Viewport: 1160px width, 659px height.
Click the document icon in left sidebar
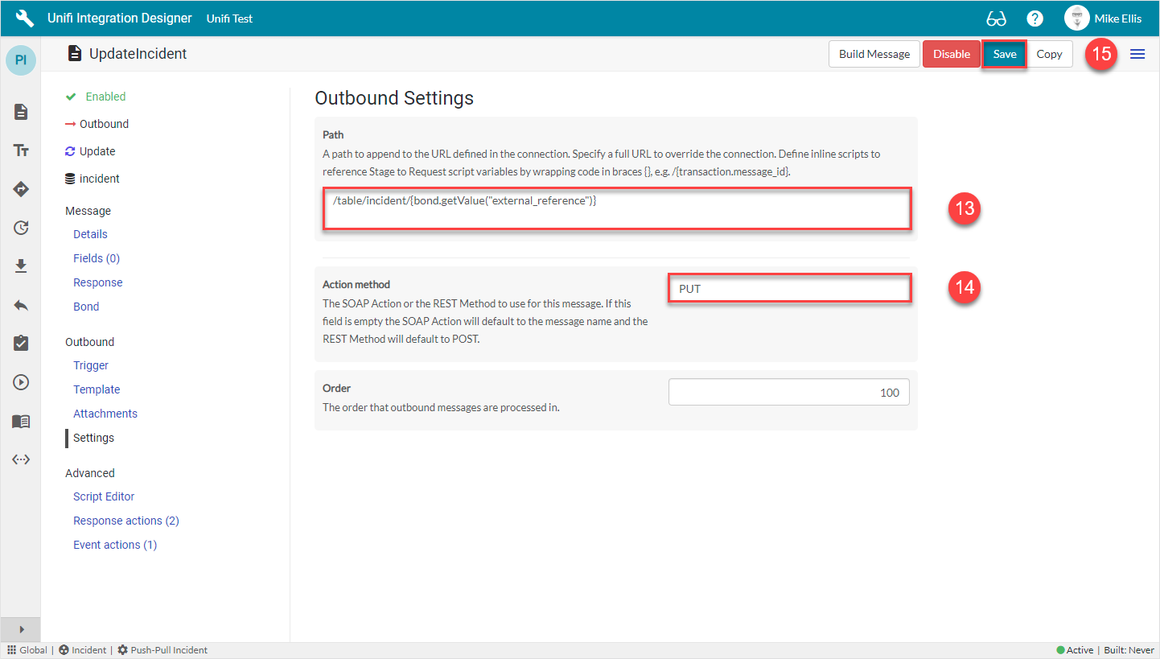(21, 112)
